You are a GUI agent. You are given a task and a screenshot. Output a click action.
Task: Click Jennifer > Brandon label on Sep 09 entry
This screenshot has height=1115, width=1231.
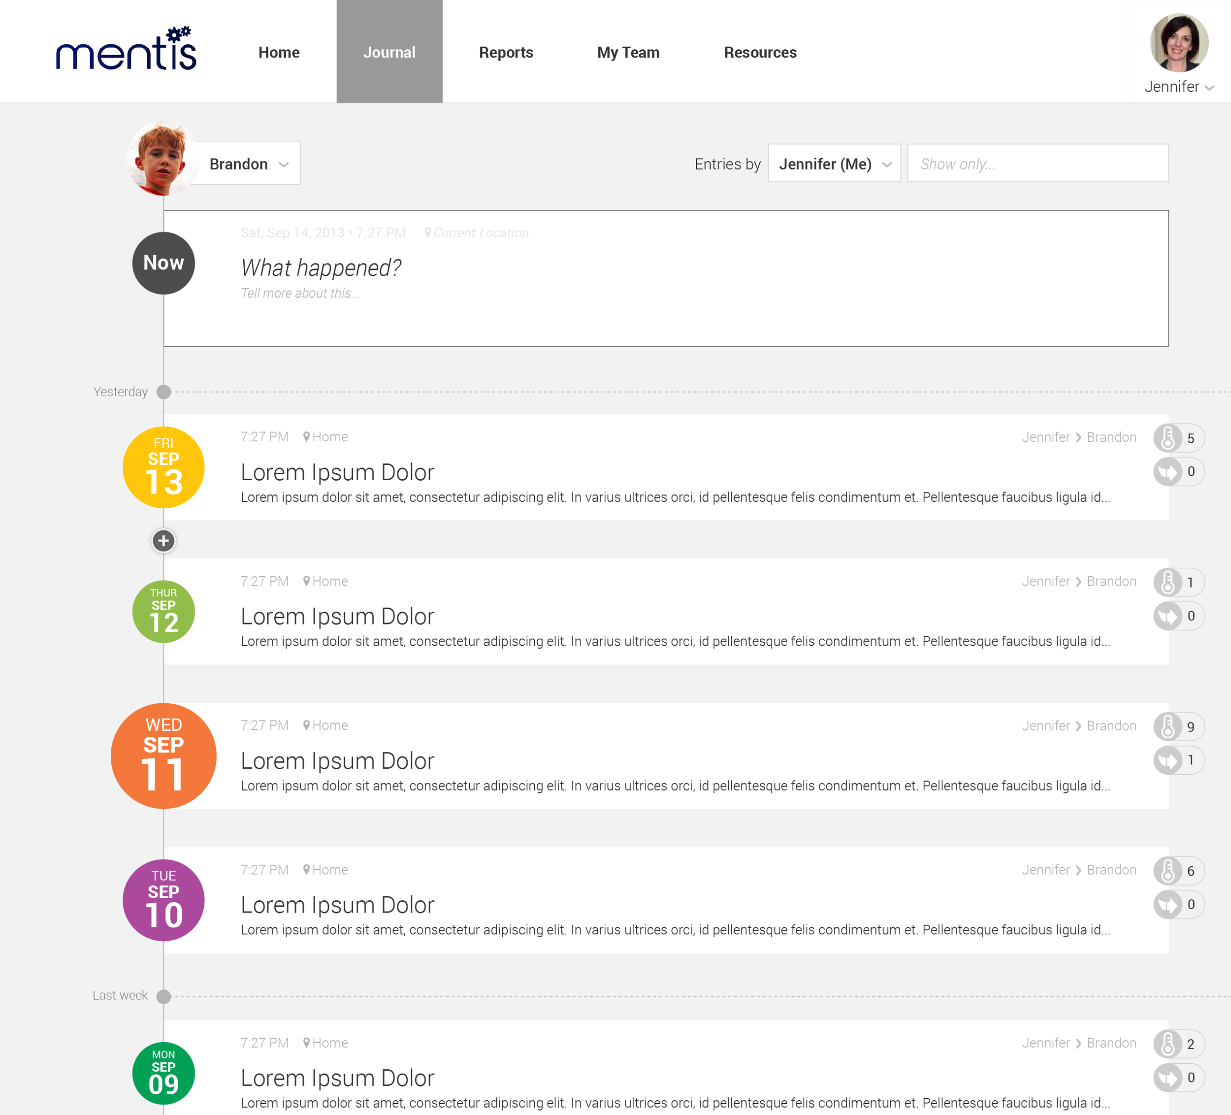tap(1079, 1043)
